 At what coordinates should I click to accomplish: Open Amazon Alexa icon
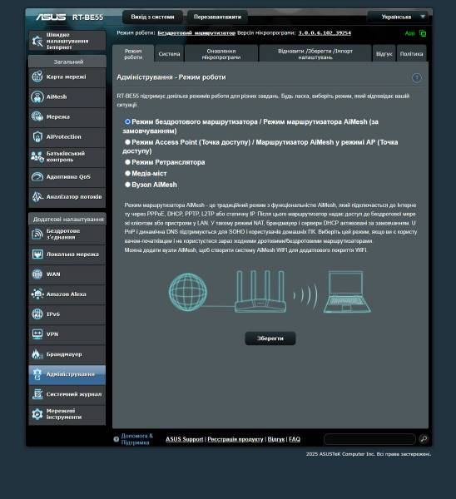point(37,294)
